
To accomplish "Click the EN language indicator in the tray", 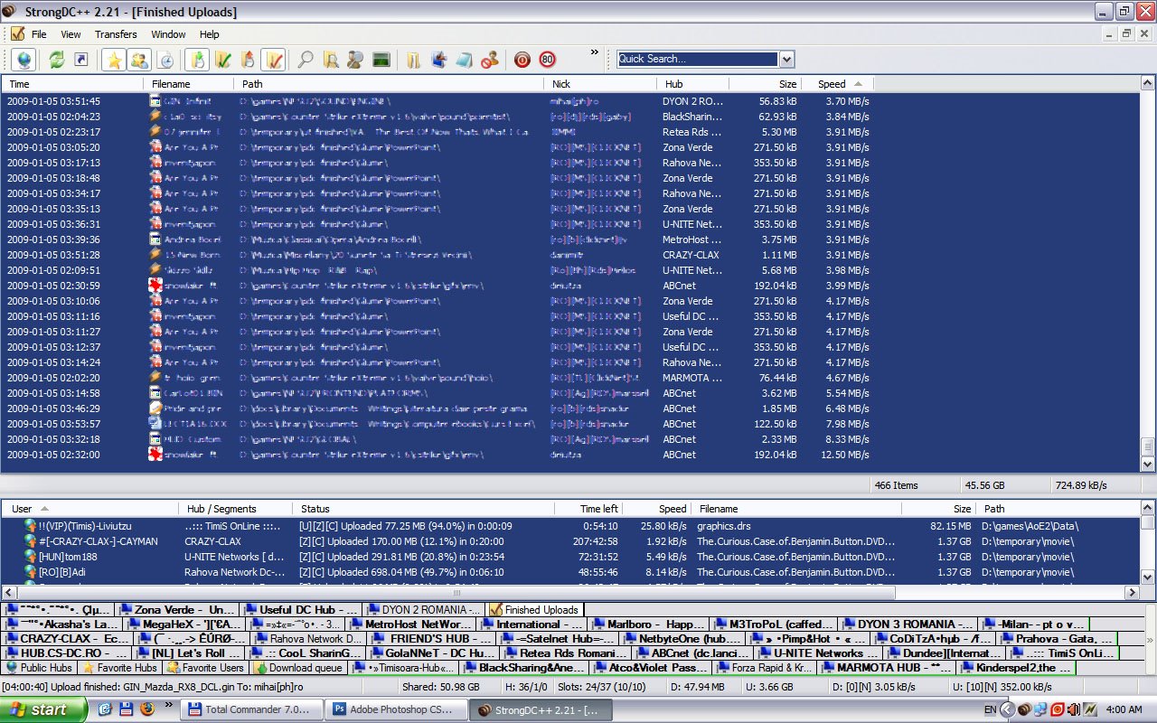I will pyautogui.click(x=990, y=710).
